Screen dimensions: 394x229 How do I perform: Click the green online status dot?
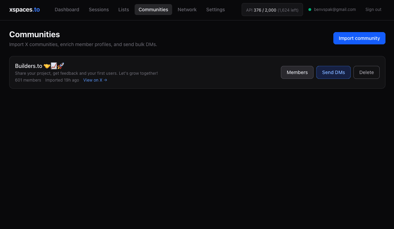pos(309,10)
